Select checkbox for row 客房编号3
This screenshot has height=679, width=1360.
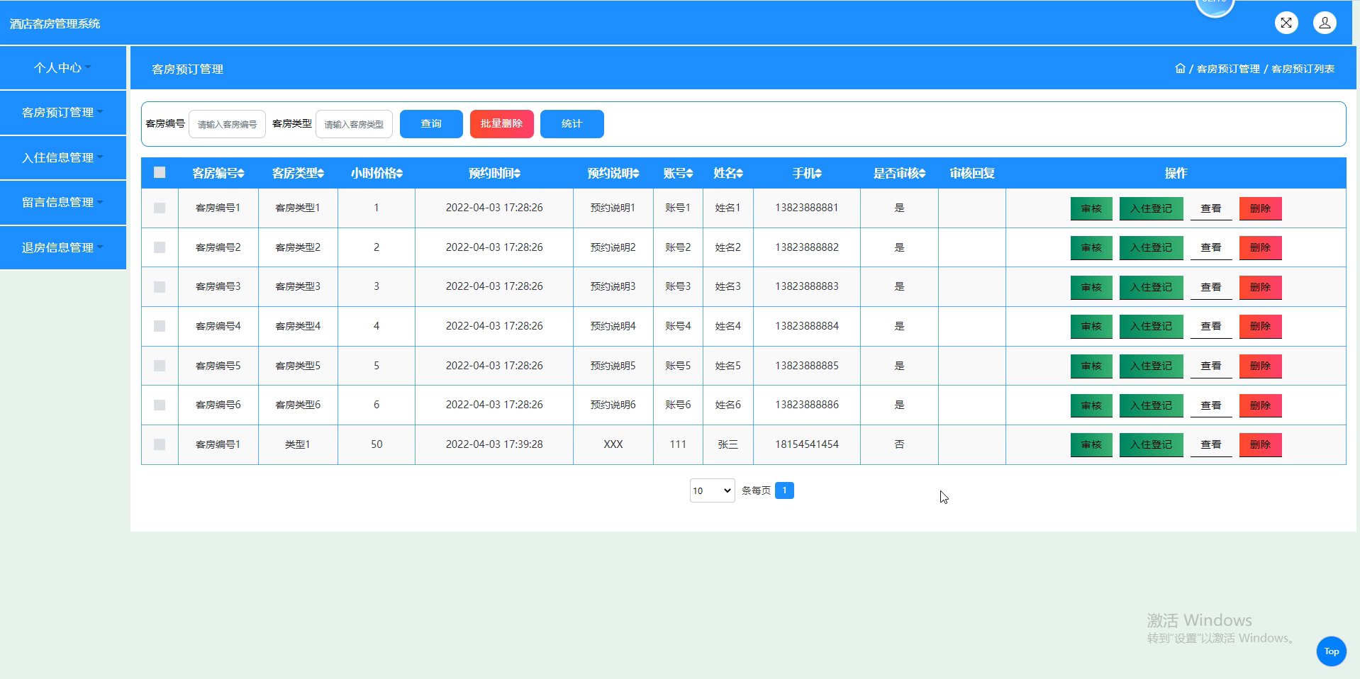coord(160,287)
